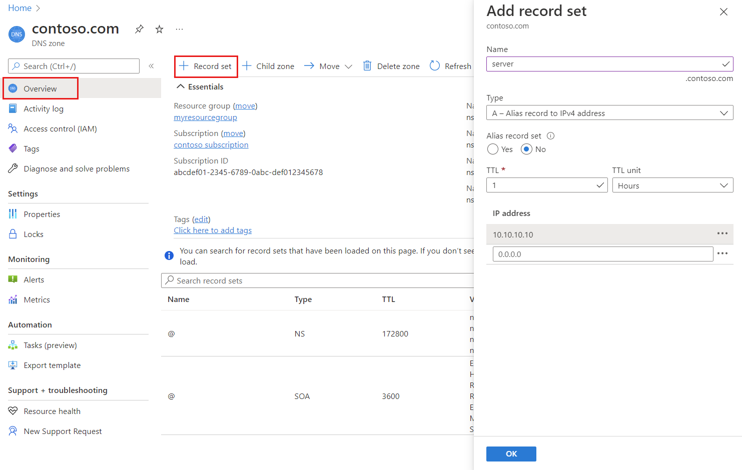Open the more options ellipsis beside zone title
Screen dimensions: 742x470
pos(179,29)
